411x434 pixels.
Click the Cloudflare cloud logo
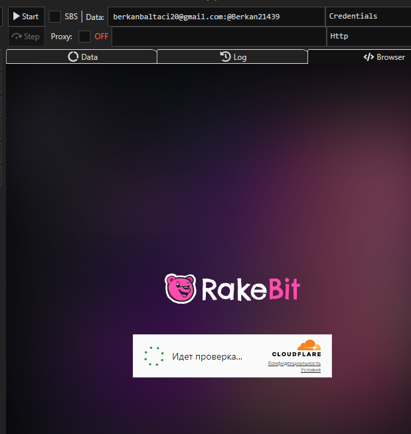pyautogui.click(x=309, y=346)
